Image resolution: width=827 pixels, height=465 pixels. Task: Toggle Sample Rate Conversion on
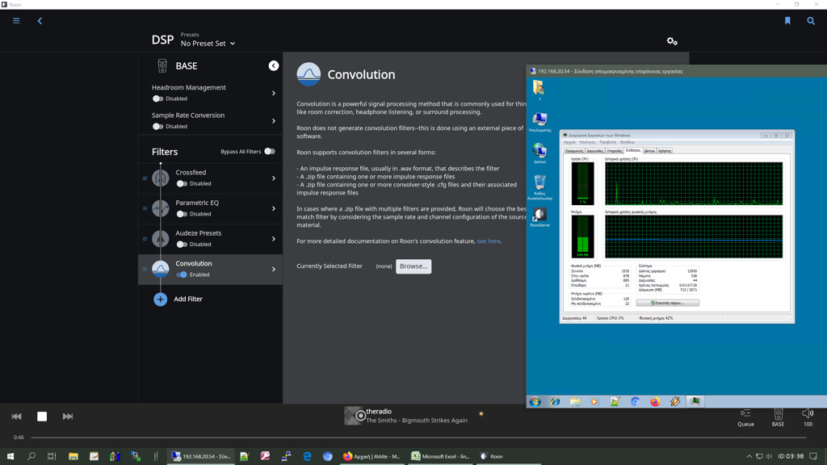[x=157, y=127]
